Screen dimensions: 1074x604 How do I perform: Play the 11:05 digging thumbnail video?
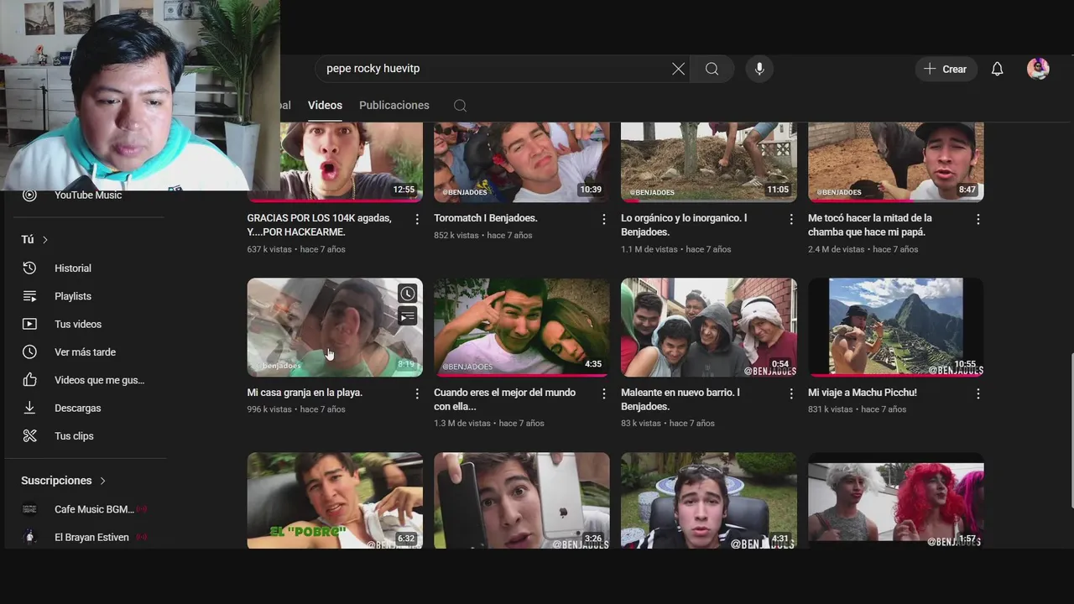709,162
